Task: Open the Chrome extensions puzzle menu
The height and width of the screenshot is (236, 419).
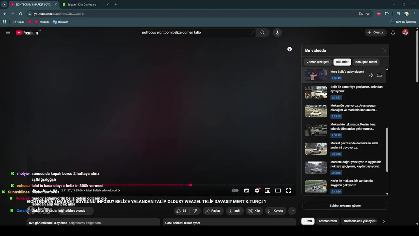Action: (387, 14)
